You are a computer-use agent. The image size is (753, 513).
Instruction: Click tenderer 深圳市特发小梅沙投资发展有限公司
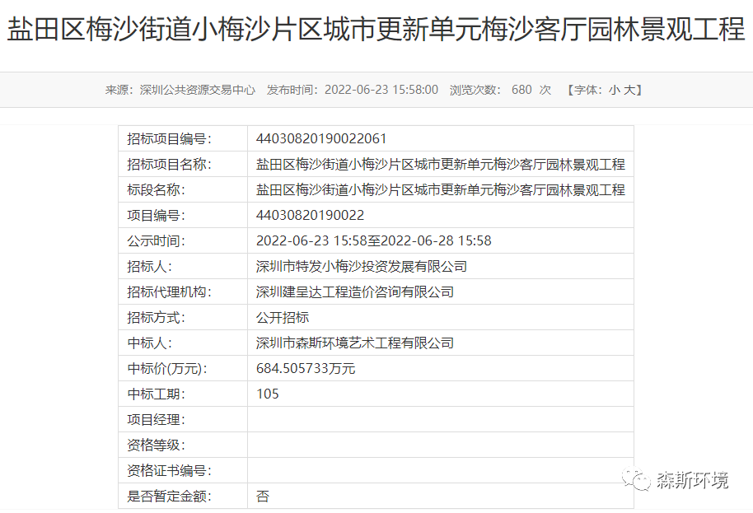(x=361, y=266)
